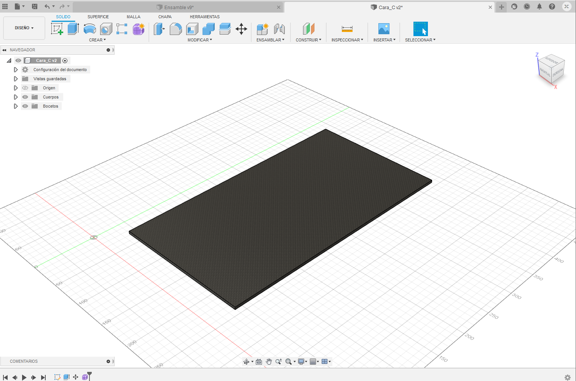The width and height of the screenshot is (576, 381).
Task: Open the DISEÑO workspace dropdown
Action: coord(24,28)
